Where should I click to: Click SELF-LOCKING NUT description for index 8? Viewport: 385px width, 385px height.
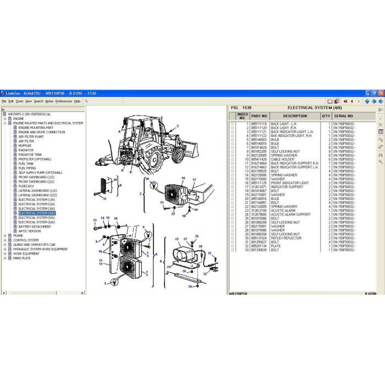285,151
